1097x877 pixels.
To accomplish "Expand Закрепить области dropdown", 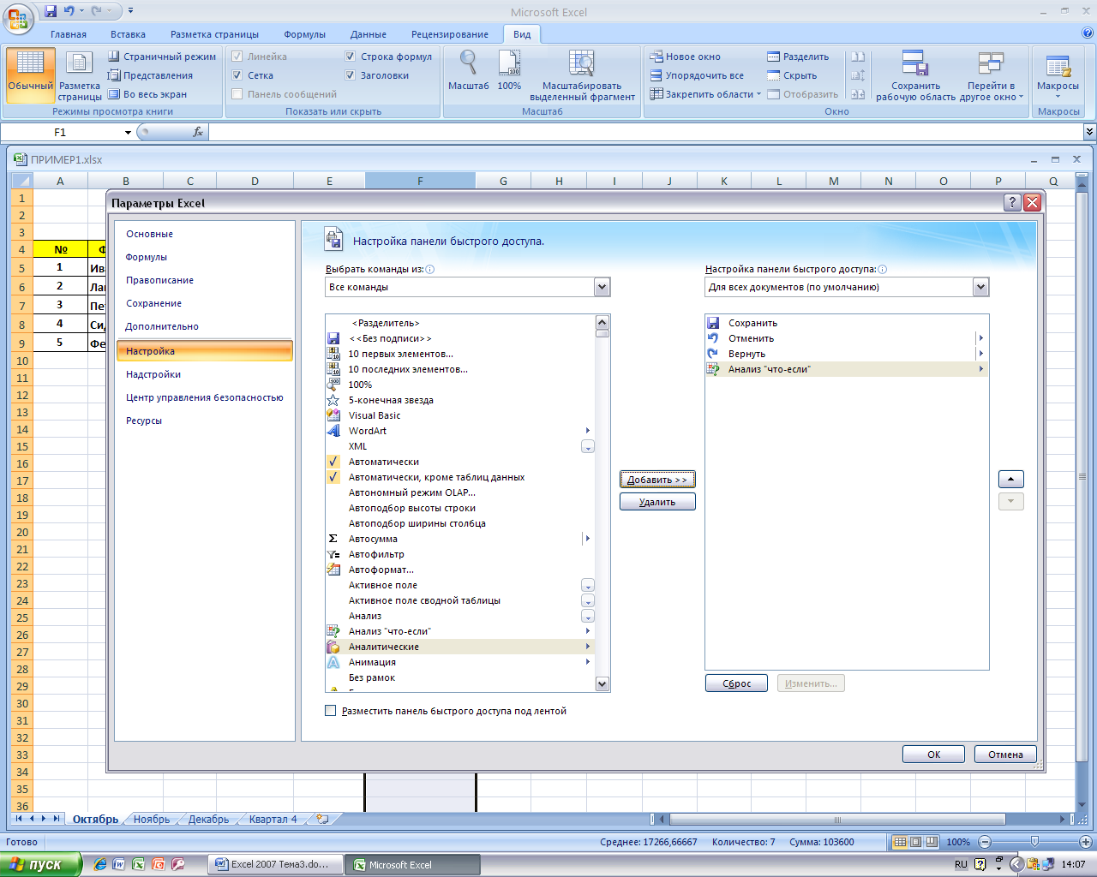I will click(x=758, y=94).
